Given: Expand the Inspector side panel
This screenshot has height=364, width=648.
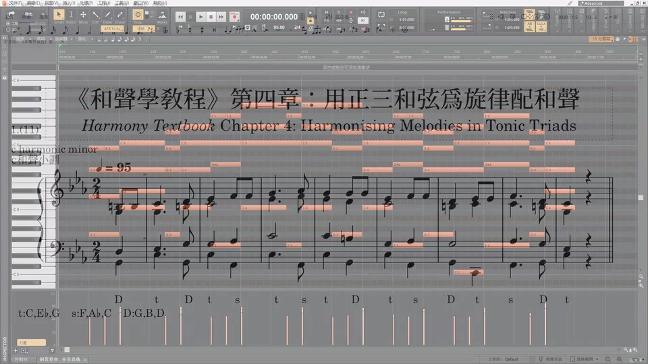Looking at the screenshot, I should point(5,348).
